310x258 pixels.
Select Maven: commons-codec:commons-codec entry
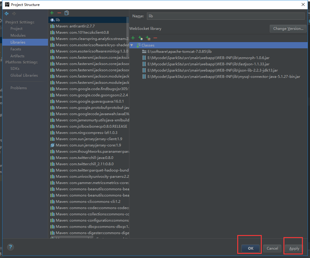89,208
